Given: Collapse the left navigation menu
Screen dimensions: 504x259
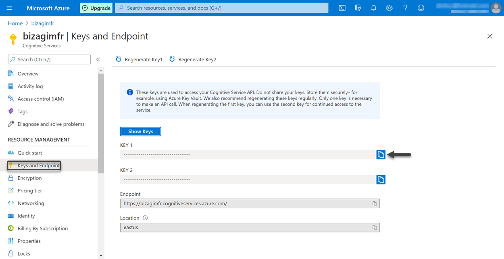Looking at the screenshot, I should click(x=98, y=60).
